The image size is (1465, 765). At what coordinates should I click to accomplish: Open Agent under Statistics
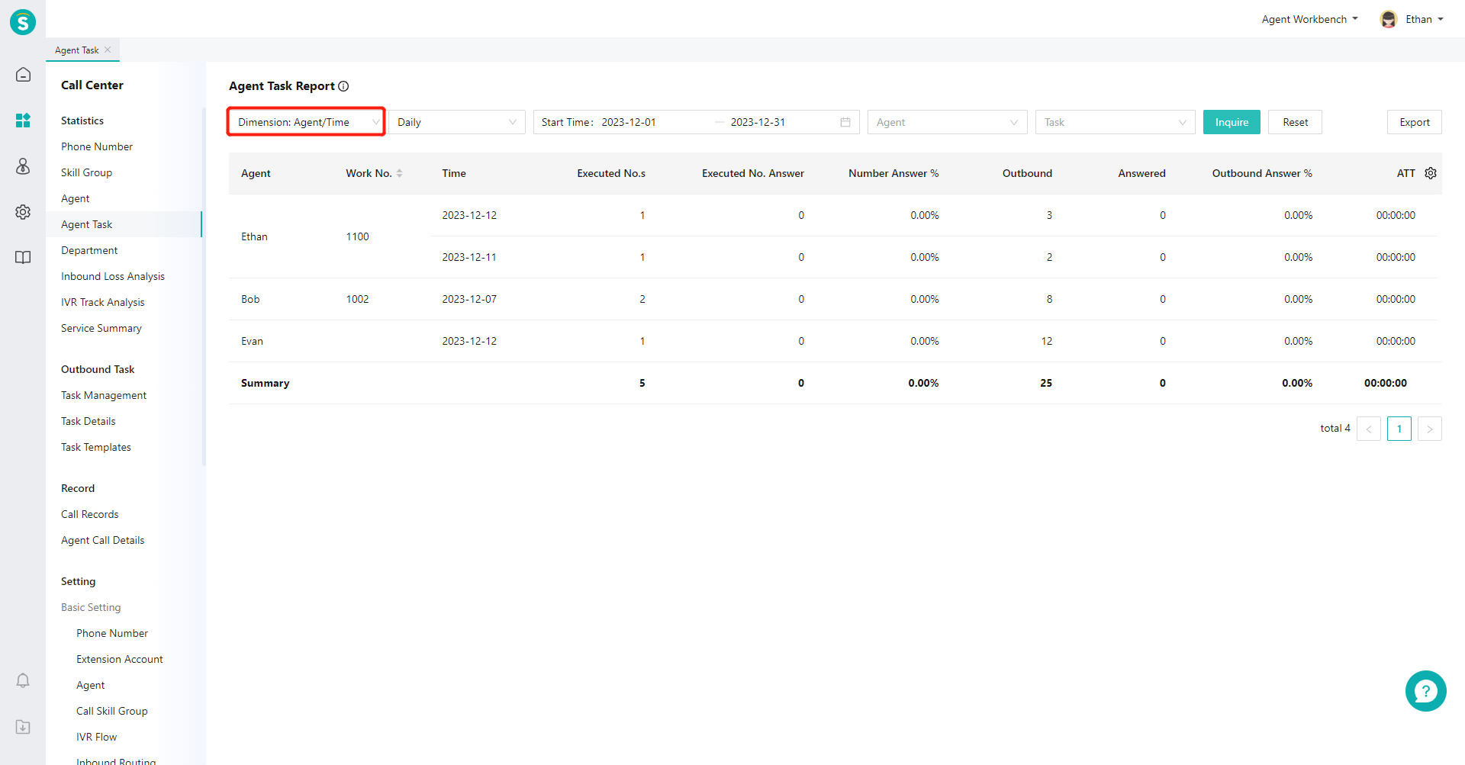point(76,198)
